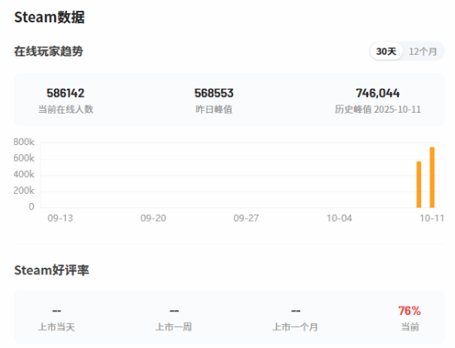
Task: Click the 上市一个月 rating entry
Action: click(x=295, y=319)
